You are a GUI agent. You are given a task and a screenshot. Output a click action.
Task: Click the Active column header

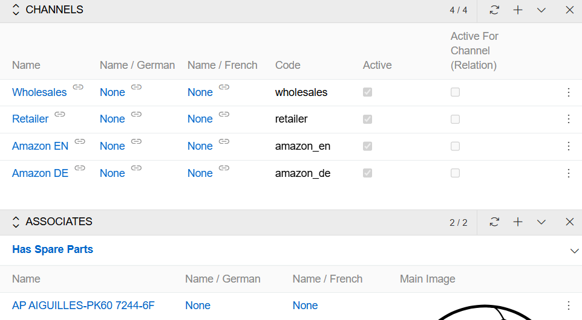(377, 65)
